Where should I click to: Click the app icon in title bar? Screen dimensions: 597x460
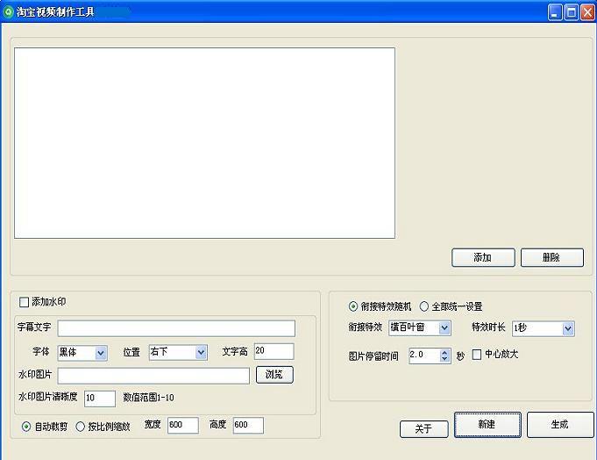[9, 12]
